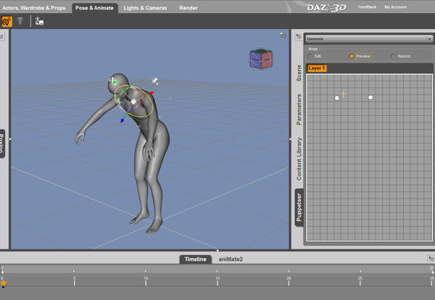Open the My Account link
The image size is (435, 300).
pyautogui.click(x=395, y=7)
